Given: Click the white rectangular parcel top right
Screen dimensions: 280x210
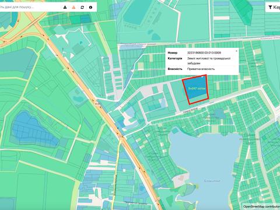Looking at the screenshot, I should (x=221, y=18).
